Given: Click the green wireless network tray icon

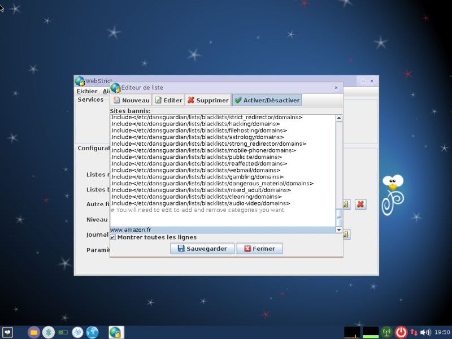Looking at the screenshot, I should point(386,332).
